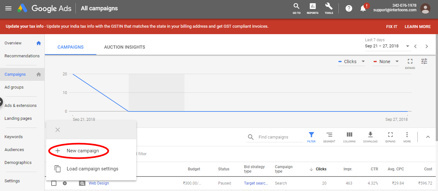
Task: Click the Google Ads logo
Action: coord(44,8)
